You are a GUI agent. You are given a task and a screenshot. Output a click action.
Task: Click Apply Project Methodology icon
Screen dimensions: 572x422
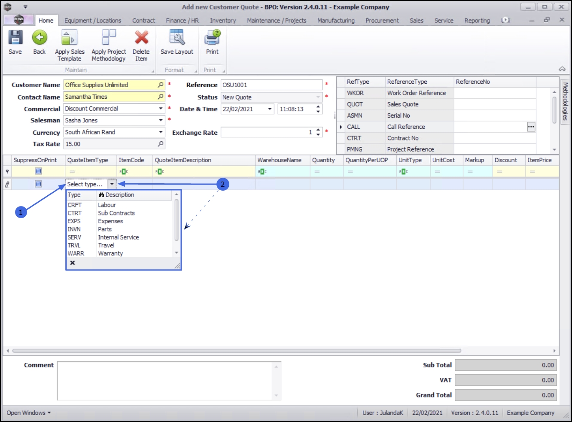pos(109,37)
